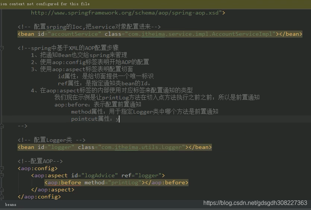Image resolution: width=311 pixels, height=210 pixels.
Task: Collapse the aop:aspect opening tag fold marker
Action: pos(2,176)
